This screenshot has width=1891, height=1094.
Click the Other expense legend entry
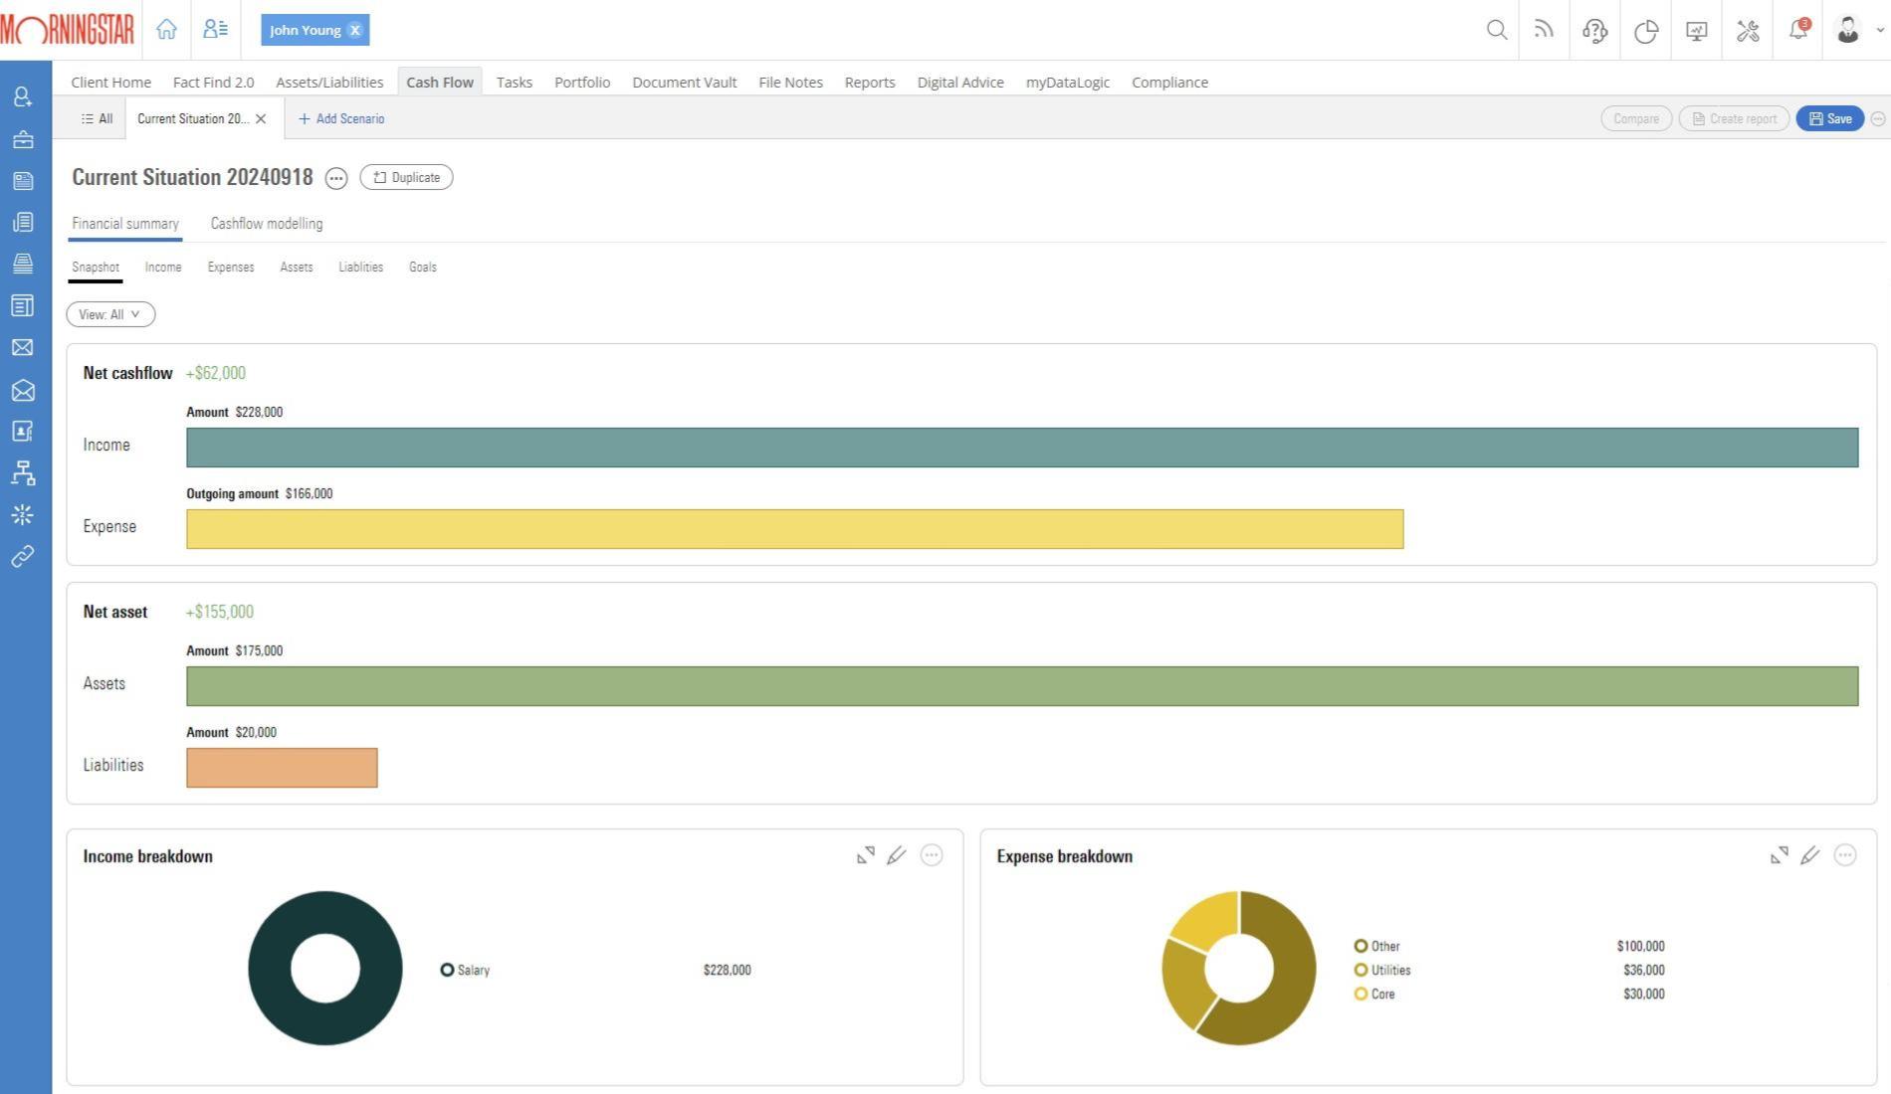pyautogui.click(x=1376, y=946)
